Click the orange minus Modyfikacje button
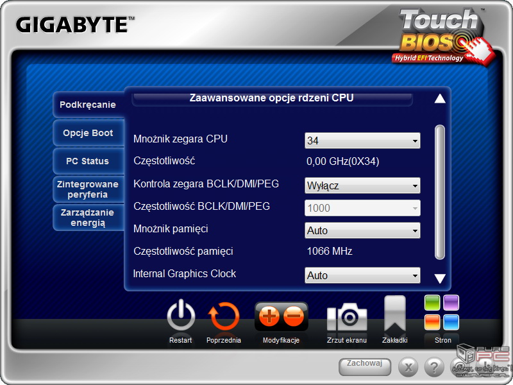The width and height of the screenshot is (513, 385). pos(294,316)
